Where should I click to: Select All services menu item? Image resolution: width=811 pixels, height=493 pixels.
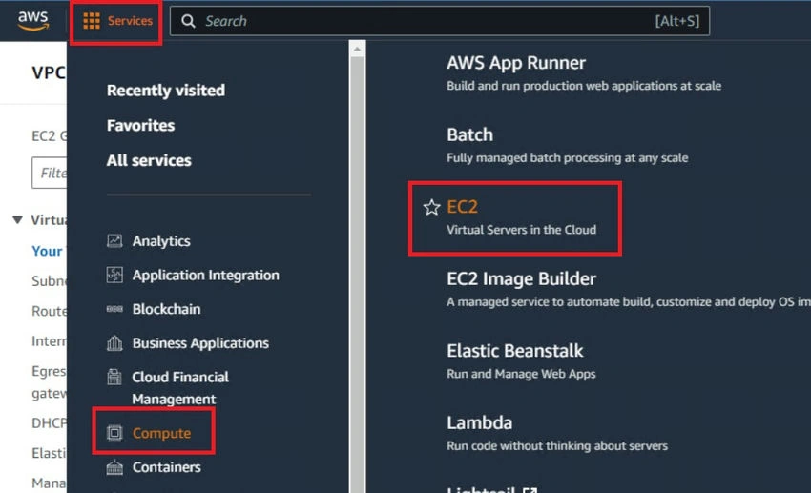[149, 161]
